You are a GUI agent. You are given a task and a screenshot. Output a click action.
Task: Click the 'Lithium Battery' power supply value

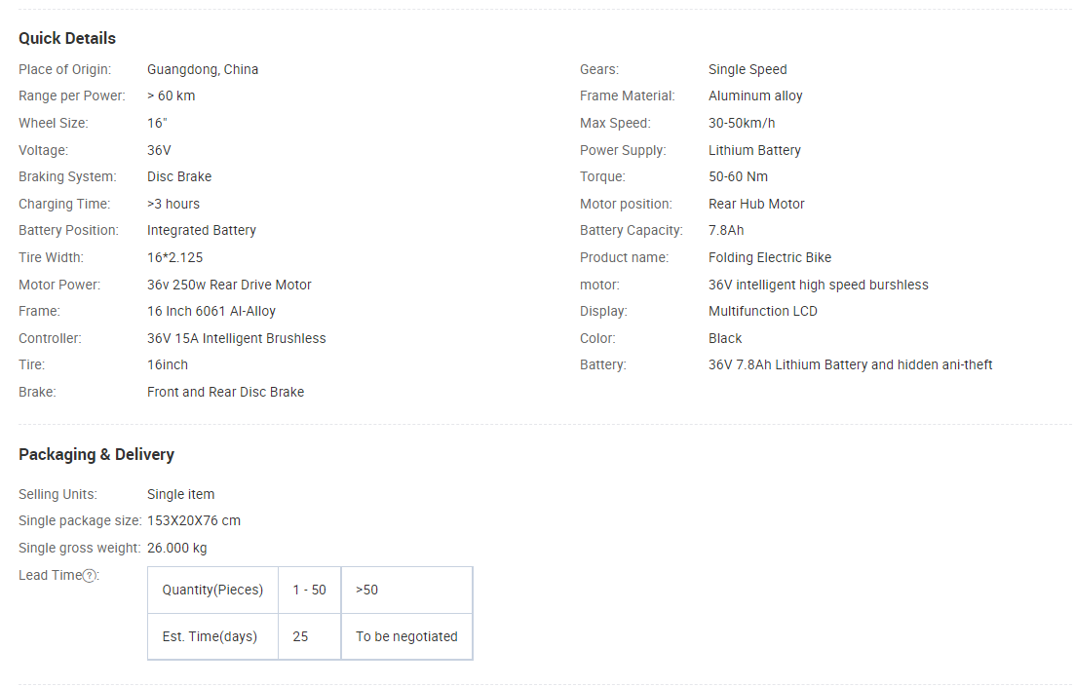click(754, 150)
